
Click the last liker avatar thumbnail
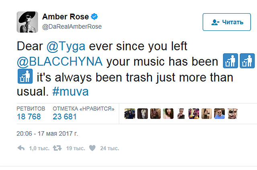(x=233, y=114)
